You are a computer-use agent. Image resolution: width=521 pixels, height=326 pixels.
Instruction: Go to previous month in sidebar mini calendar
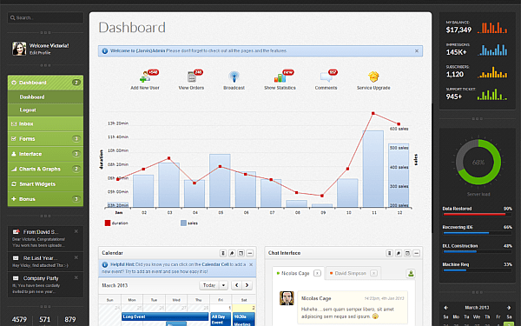[x=446, y=308]
